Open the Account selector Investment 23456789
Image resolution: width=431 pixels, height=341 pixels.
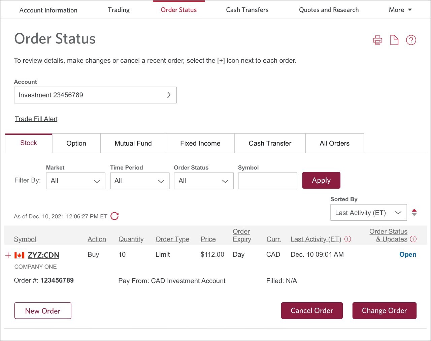click(x=95, y=95)
